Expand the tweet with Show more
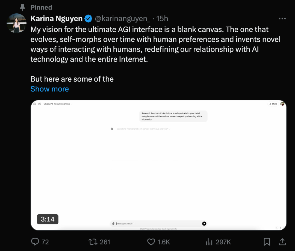The height and width of the screenshot is (251, 295). (x=49, y=89)
